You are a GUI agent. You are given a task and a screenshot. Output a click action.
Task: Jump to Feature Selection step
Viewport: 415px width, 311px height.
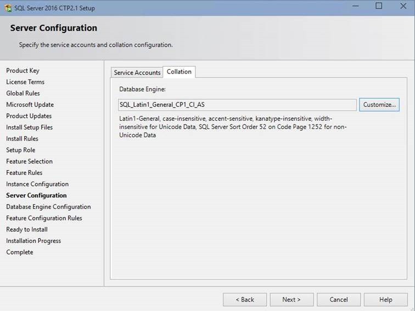coord(30,161)
